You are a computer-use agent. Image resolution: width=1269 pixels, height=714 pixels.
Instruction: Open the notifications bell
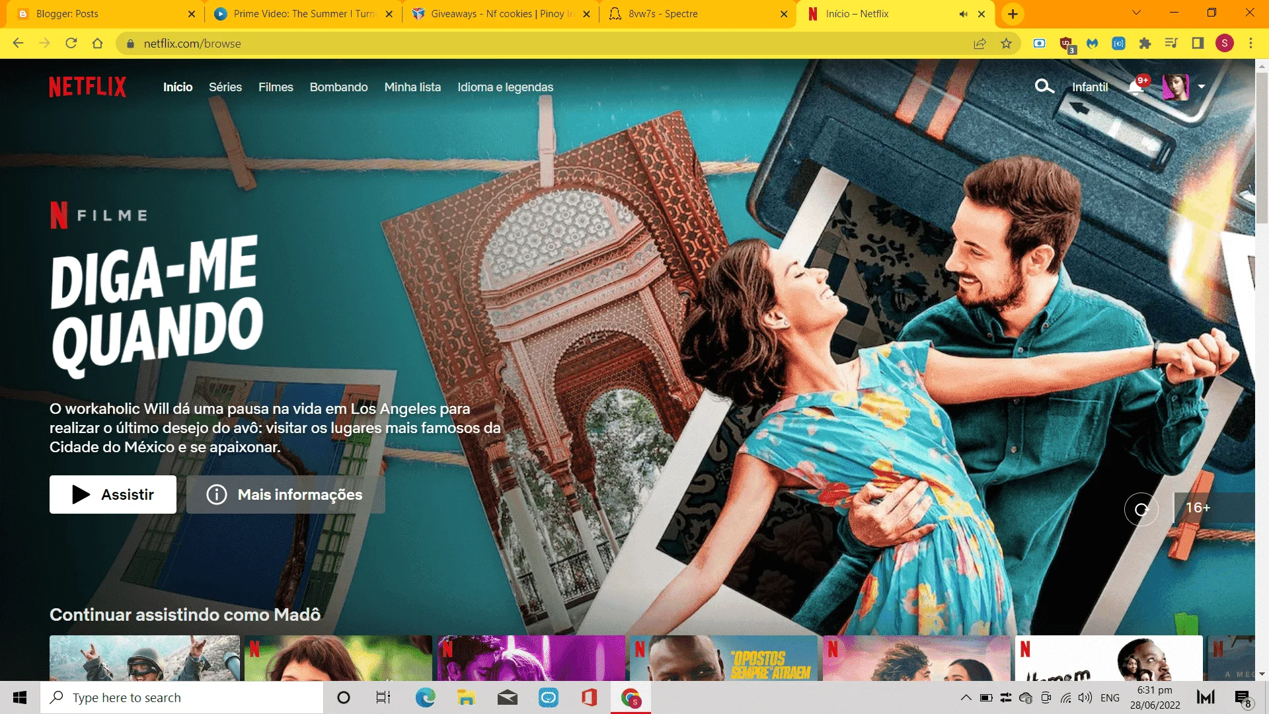tap(1136, 87)
